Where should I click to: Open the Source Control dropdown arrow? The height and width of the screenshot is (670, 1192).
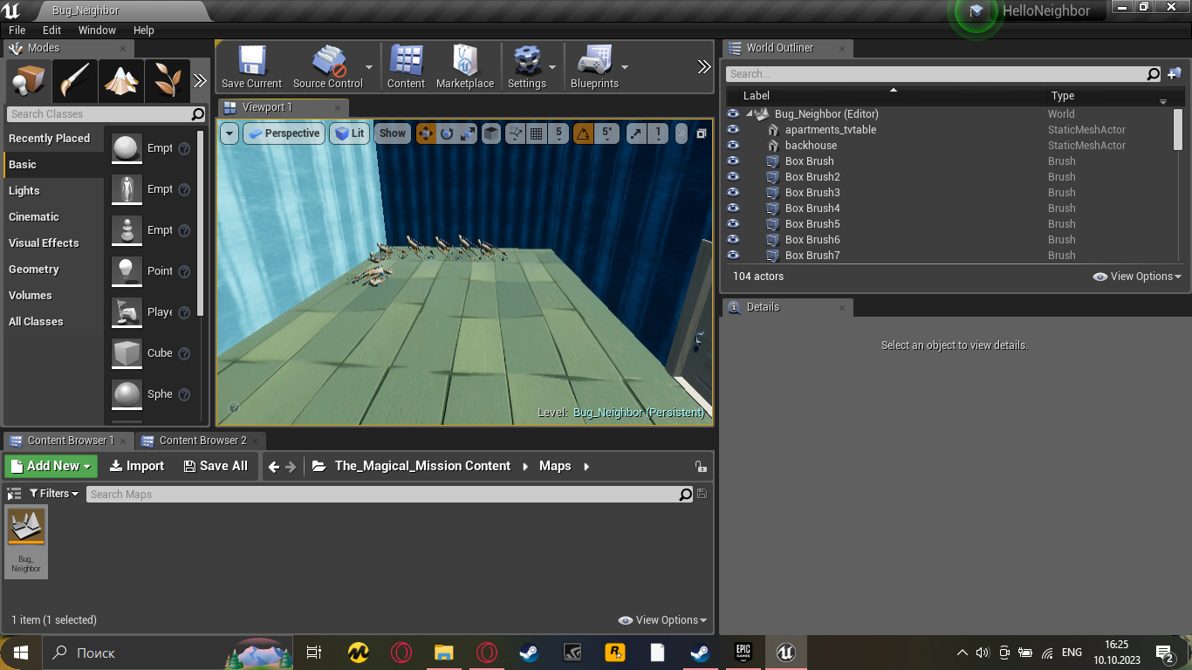[x=369, y=67]
